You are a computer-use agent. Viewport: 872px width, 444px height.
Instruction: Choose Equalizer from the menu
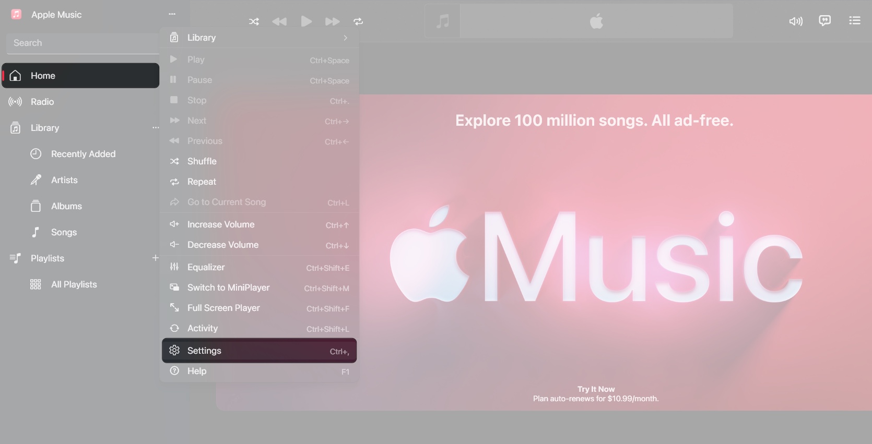[x=206, y=267]
